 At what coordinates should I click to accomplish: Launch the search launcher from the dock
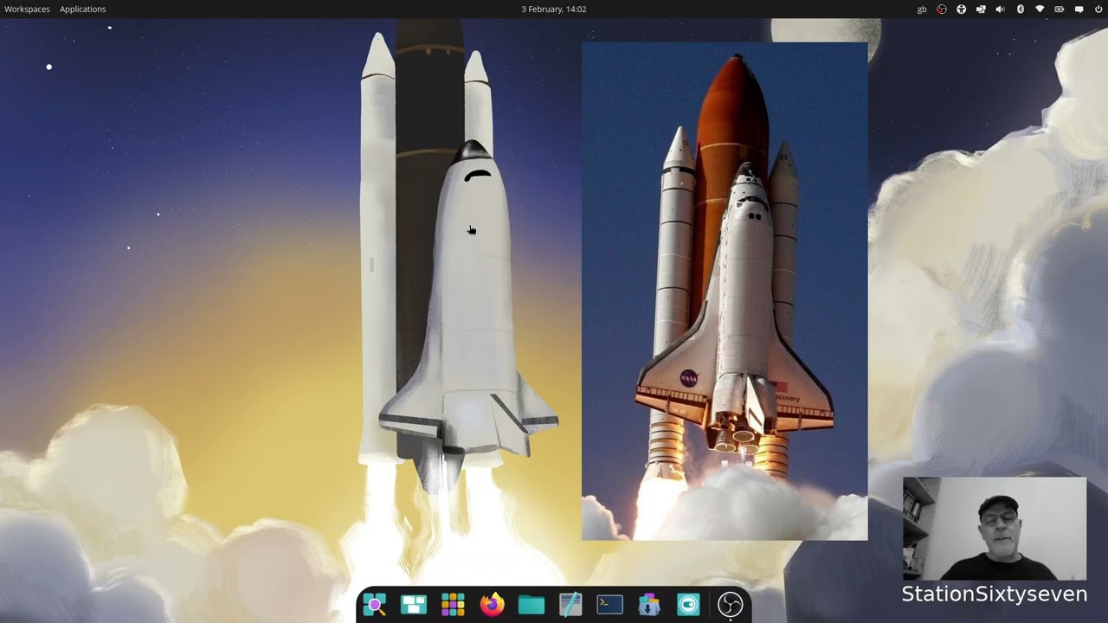click(x=374, y=604)
